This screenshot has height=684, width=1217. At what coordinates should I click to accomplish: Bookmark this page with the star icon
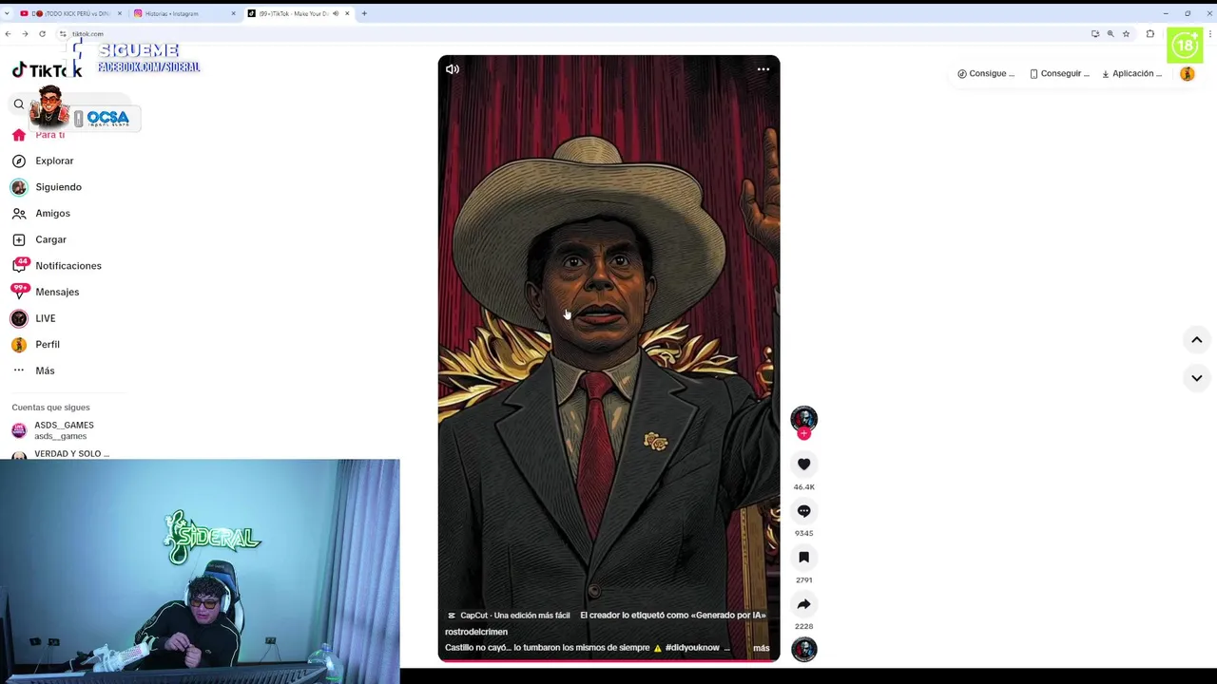1126,34
